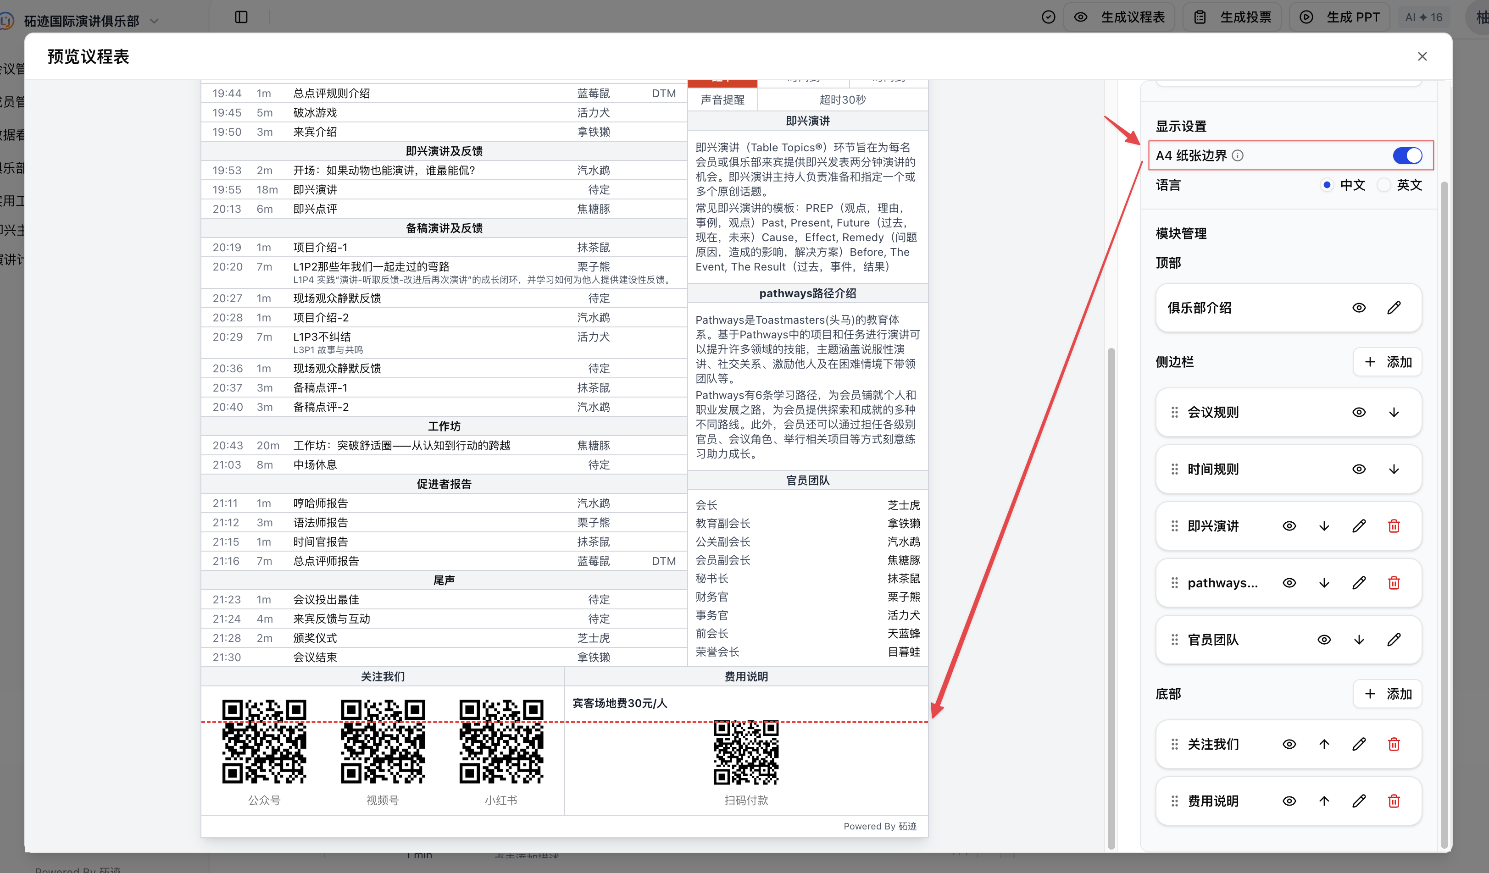This screenshot has height=873, width=1489.
Task: Click agenda item 工作坊：突破舒适圈
Action: click(402, 445)
